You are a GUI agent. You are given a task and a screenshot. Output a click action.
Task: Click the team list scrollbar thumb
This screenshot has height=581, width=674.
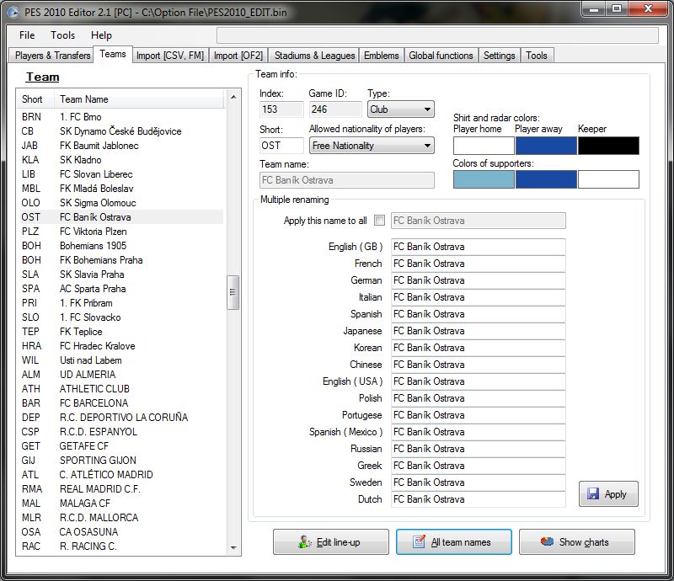(x=233, y=292)
